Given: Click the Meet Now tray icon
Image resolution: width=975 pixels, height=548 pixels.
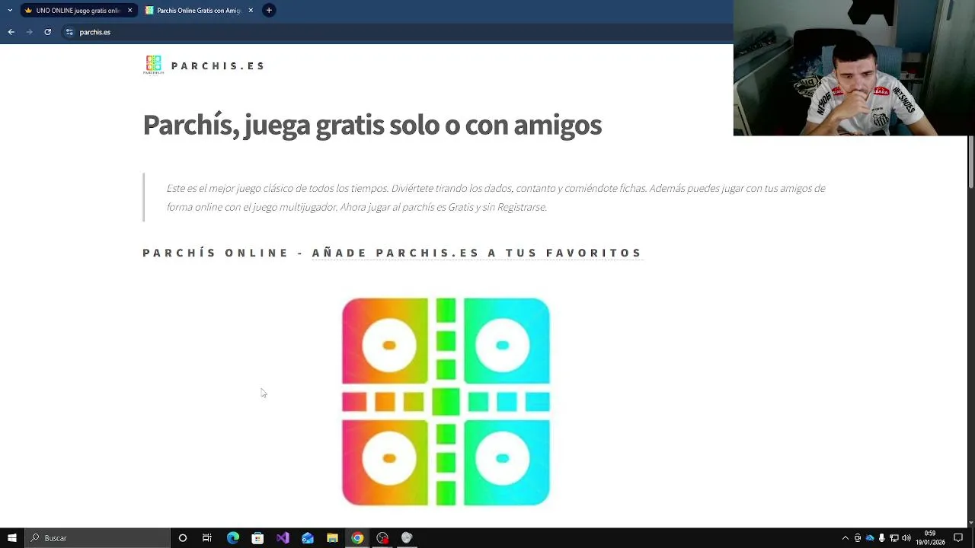Looking at the screenshot, I should pos(858,538).
